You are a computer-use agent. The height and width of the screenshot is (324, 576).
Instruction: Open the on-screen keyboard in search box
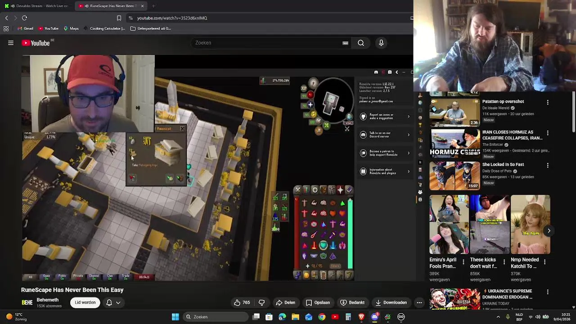[x=345, y=43]
